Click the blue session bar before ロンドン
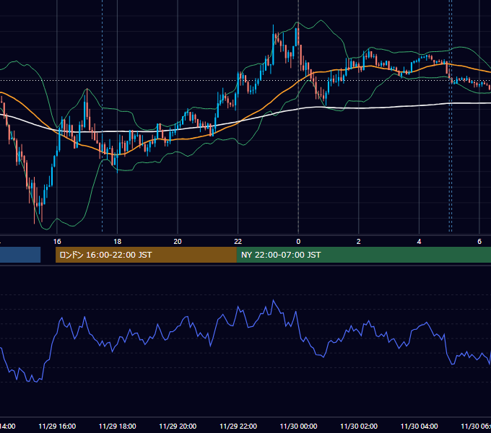The width and height of the screenshot is (491, 433). (x=20, y=255)
